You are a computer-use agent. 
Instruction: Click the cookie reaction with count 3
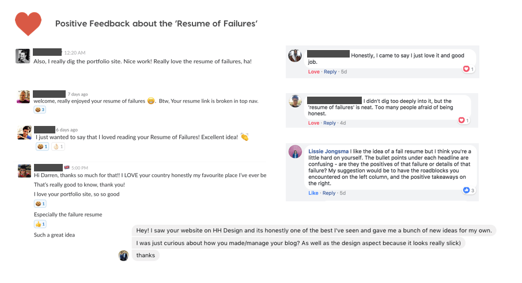(x=40, y=109)
